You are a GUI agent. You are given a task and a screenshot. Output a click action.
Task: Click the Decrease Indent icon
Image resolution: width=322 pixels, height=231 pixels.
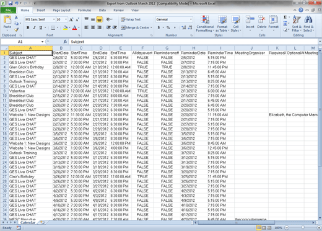point(108,27)
